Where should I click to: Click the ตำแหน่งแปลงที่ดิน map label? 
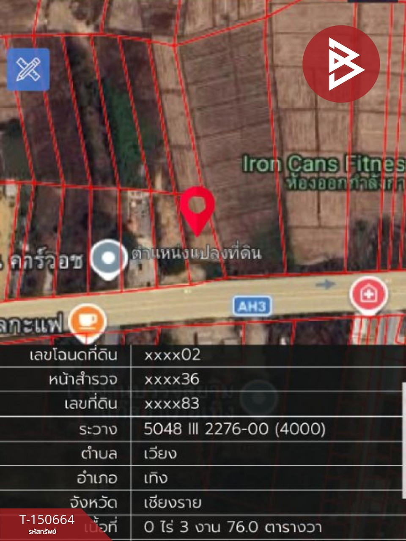click(196, 253)
